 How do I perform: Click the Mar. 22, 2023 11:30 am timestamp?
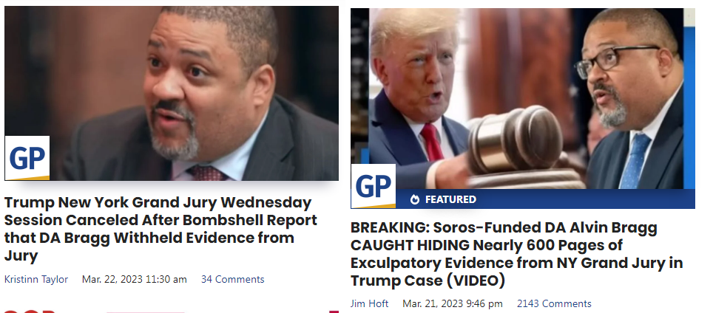[134, 279]
